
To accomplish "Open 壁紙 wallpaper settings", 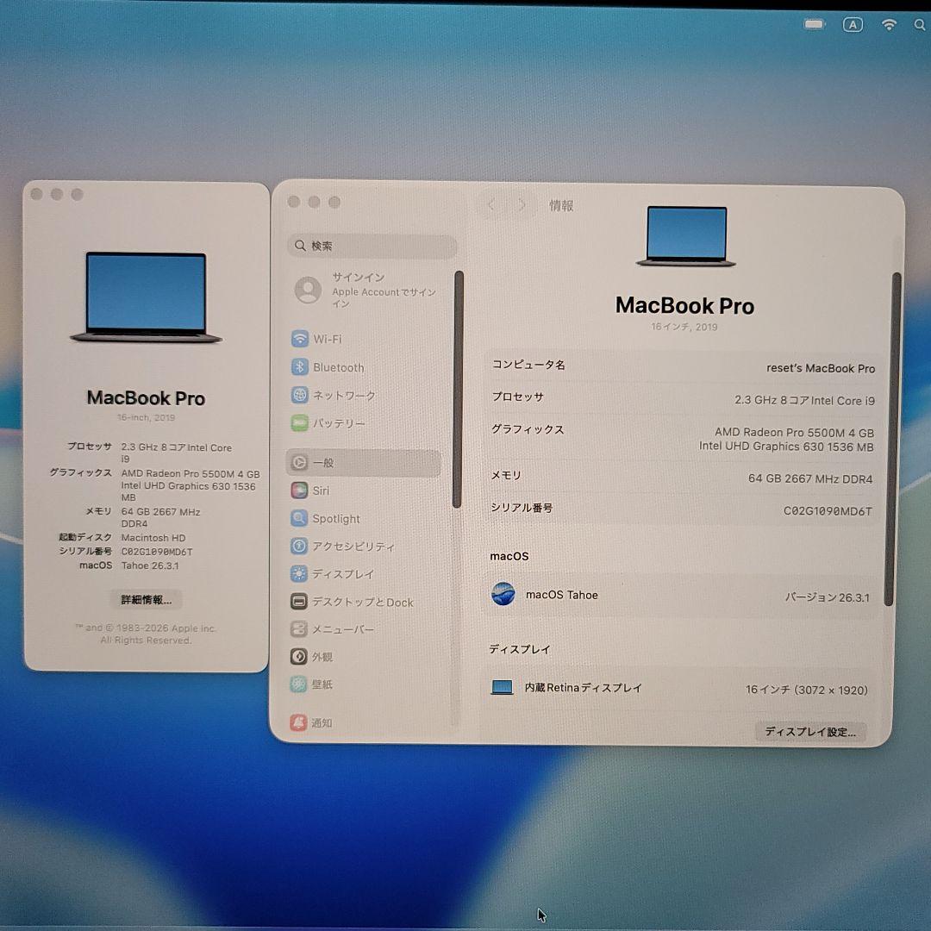I will 311,684.
